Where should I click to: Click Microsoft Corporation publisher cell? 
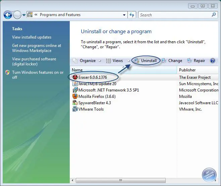point(199,90)
